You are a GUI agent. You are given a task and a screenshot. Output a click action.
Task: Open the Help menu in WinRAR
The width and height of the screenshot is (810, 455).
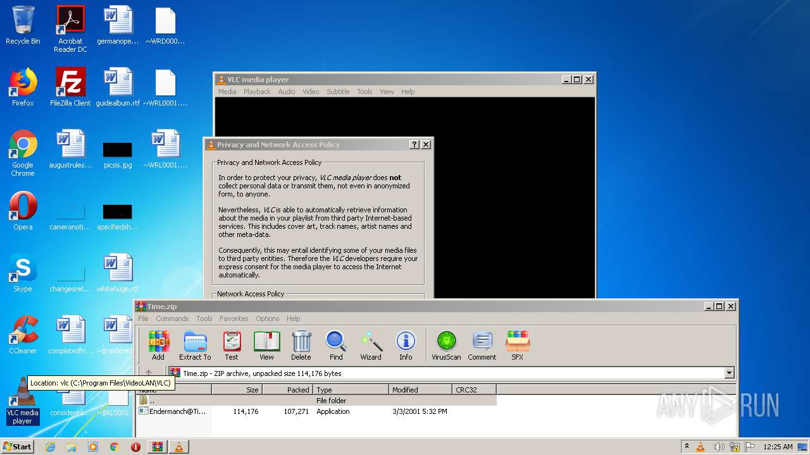tap(293, 318)
